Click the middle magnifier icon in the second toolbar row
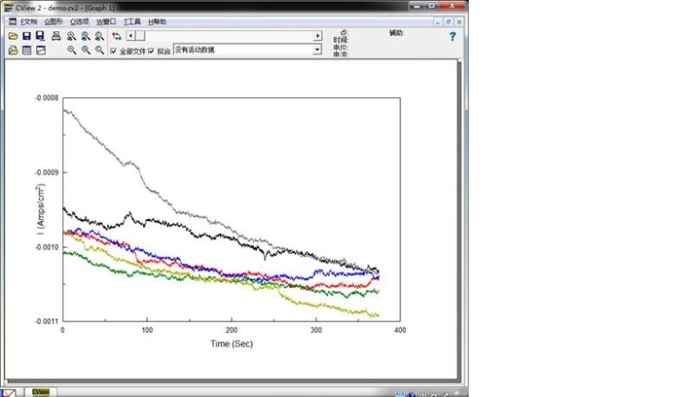Screen dimensions: 693x397 click(x=86, y=50)
